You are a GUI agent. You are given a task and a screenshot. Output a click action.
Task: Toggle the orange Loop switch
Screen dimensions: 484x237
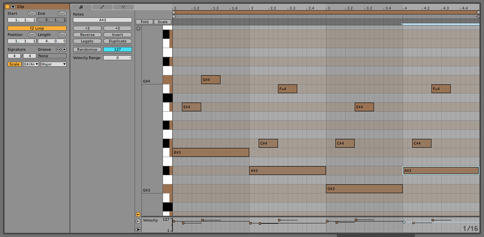37,28
